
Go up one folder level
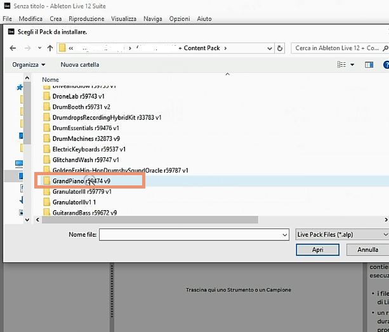pyautogui.click(x=50, y=48)
